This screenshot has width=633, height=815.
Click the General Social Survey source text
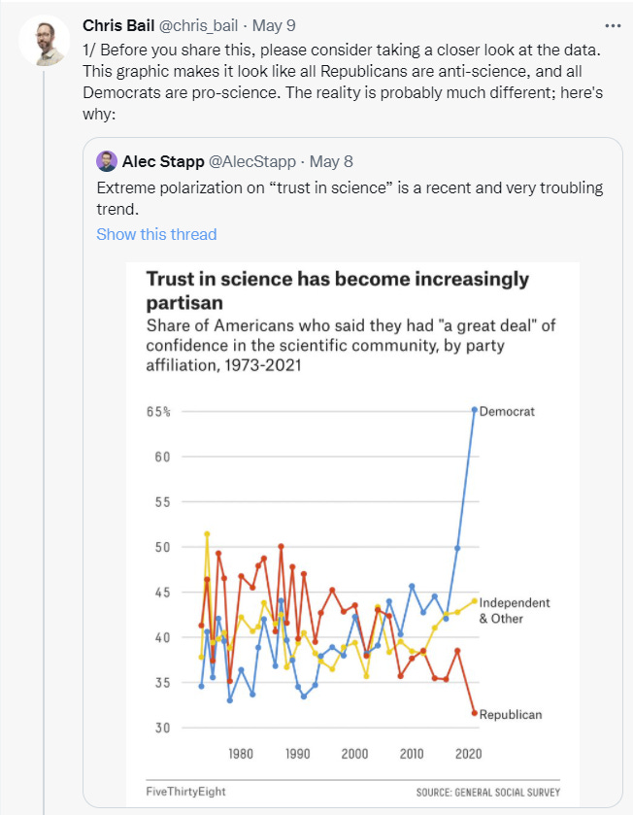click(x=488, y=792)
